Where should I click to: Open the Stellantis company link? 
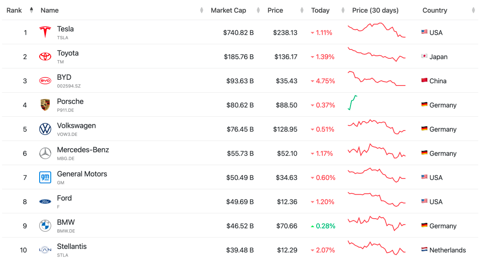click(72, 246)
